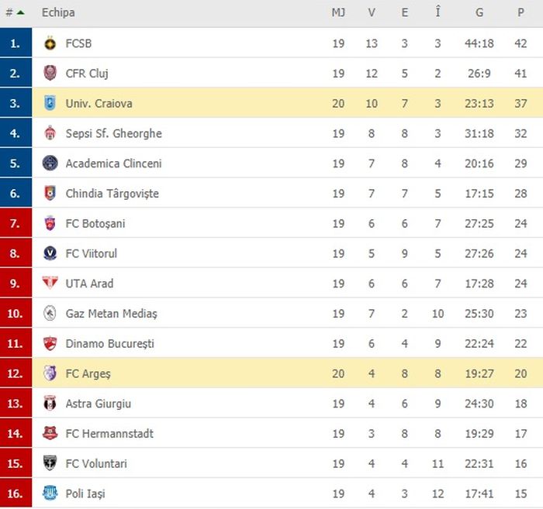Click the FC Hermannstadt club crest
Viewport: 543px width, 509px height.
coord(50,433)
